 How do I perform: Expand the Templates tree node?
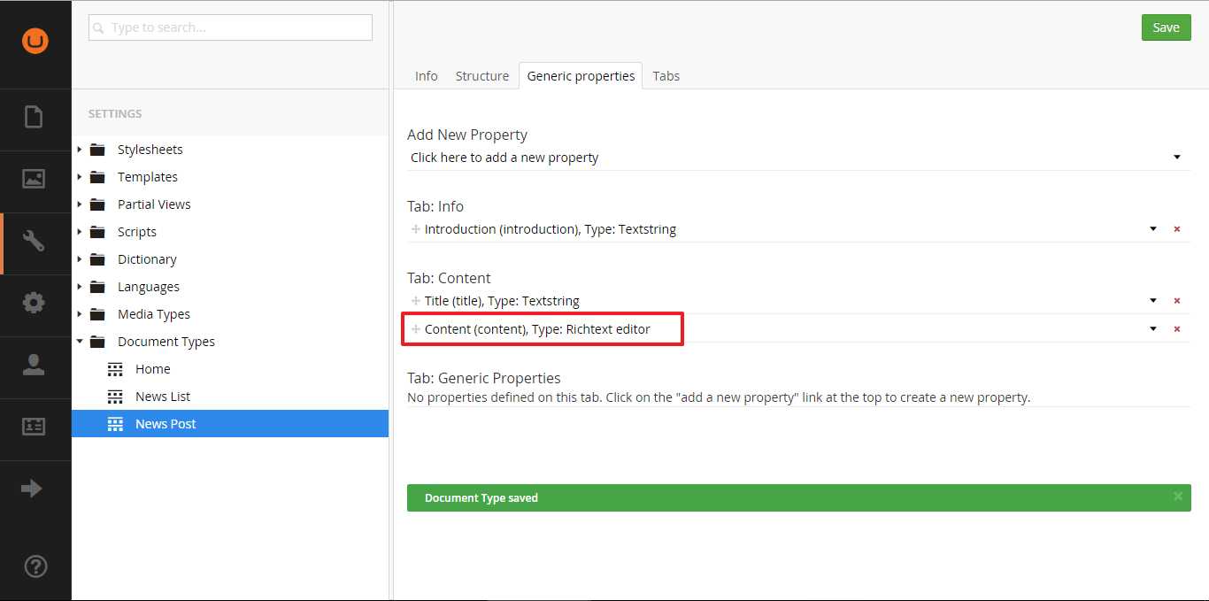[x=80, y=177]
